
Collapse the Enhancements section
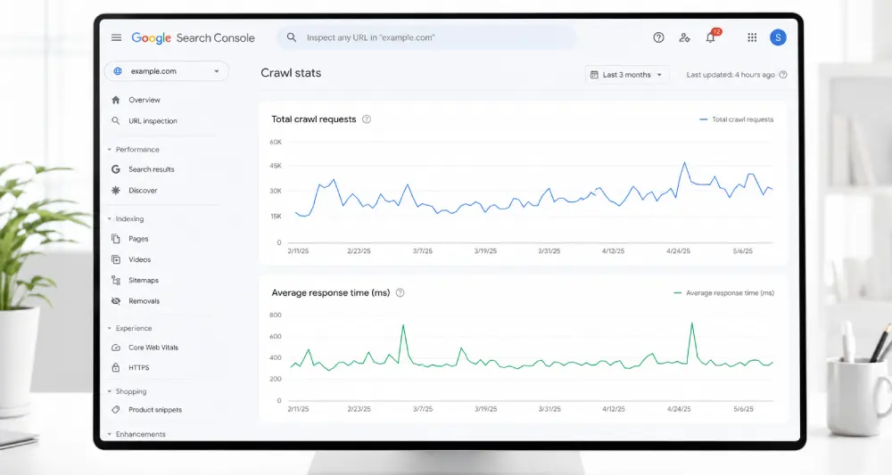pyautogui.click(x=109, y=434)
